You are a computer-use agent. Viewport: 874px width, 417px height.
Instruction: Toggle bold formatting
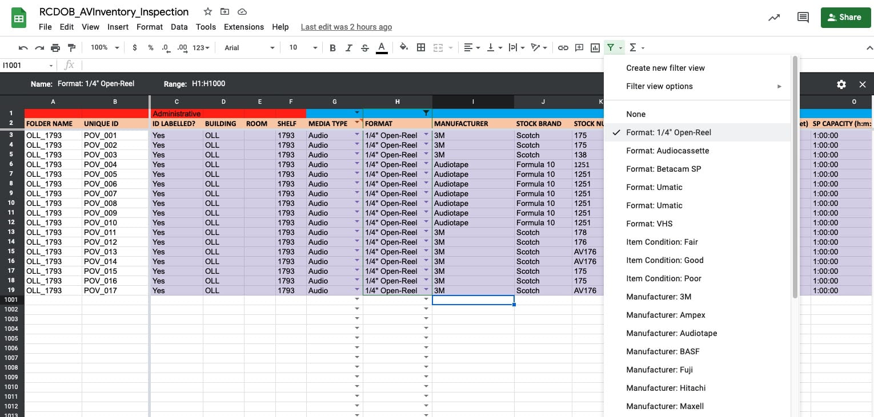332,48
